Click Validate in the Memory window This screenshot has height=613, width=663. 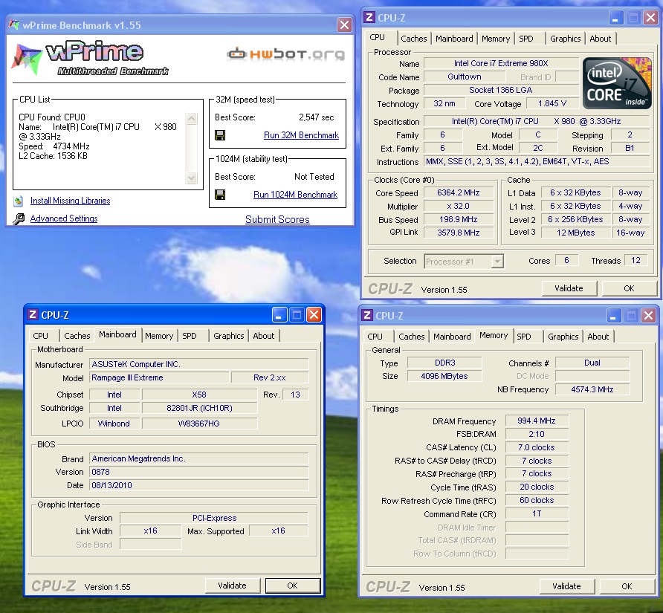pyautogui.click(x=566, y=586)
